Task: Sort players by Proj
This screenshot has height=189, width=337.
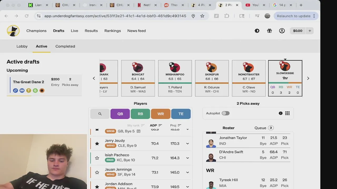Action: [x=176, y=125]
